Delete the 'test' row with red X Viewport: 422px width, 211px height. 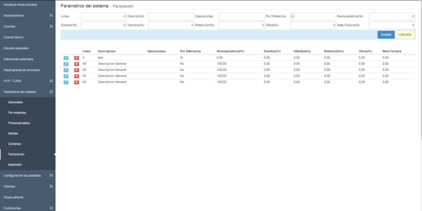tap(76, 58)
